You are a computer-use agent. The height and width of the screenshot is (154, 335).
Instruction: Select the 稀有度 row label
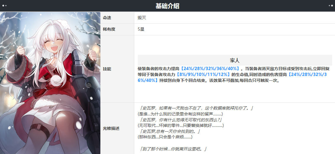(109, 29)
